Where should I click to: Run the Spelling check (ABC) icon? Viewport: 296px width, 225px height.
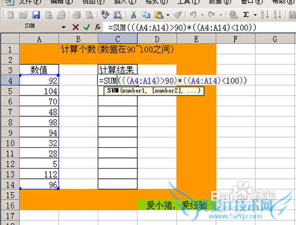pyautogui.click(x=105, y=15)
